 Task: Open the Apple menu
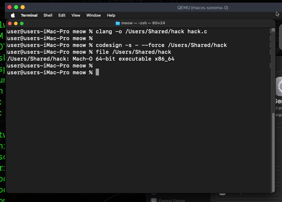click(13, 15)
